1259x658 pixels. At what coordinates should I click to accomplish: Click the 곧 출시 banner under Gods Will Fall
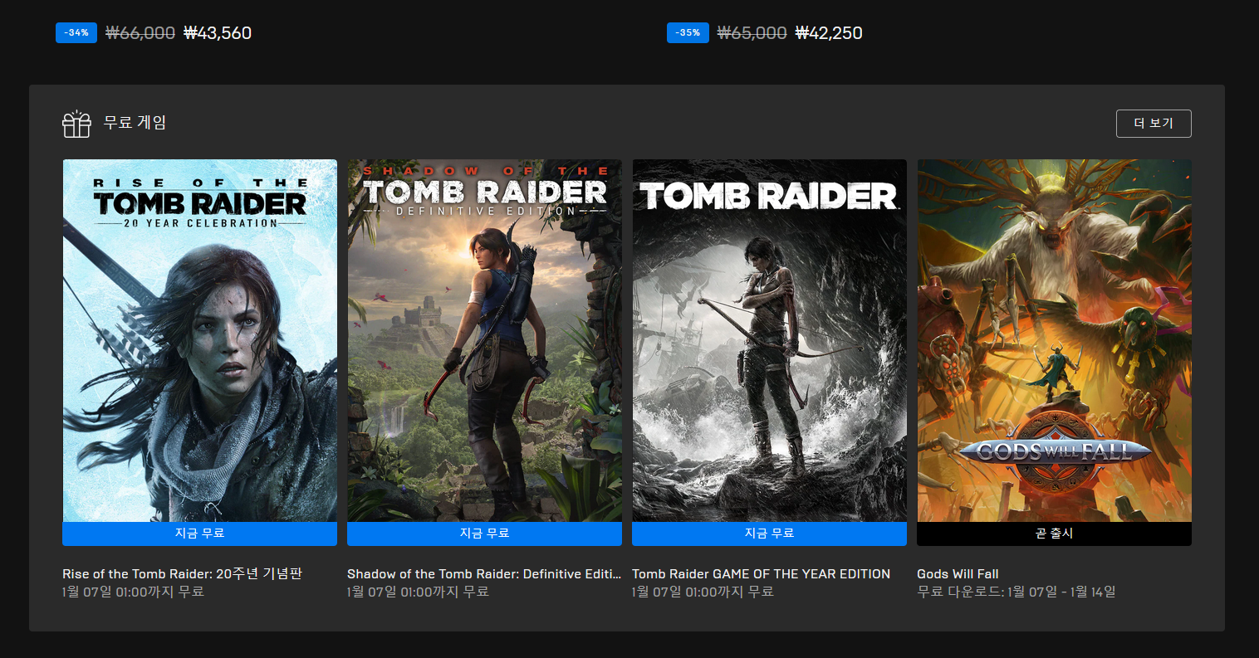[1054, 534]
